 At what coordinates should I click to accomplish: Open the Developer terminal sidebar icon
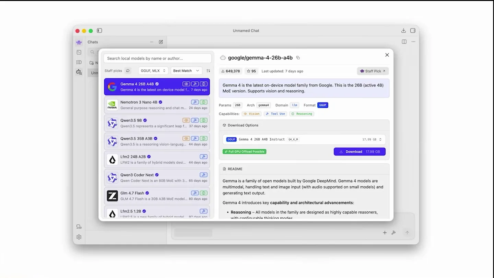click(79, 52)
